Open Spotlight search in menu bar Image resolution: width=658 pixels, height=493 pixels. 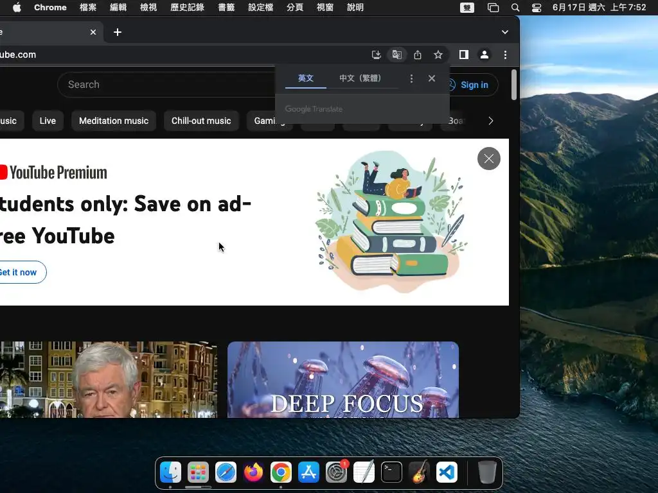pos(515,8)
